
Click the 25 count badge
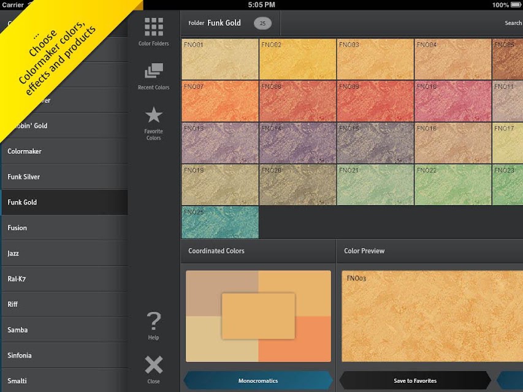[x=262, y=23]
